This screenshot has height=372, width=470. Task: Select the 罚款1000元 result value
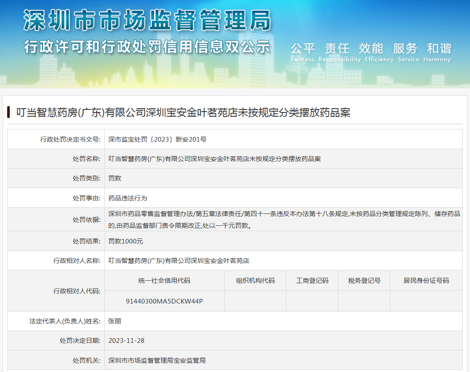tap(126, 241)
